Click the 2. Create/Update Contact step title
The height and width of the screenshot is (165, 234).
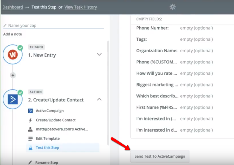point(56,100)
